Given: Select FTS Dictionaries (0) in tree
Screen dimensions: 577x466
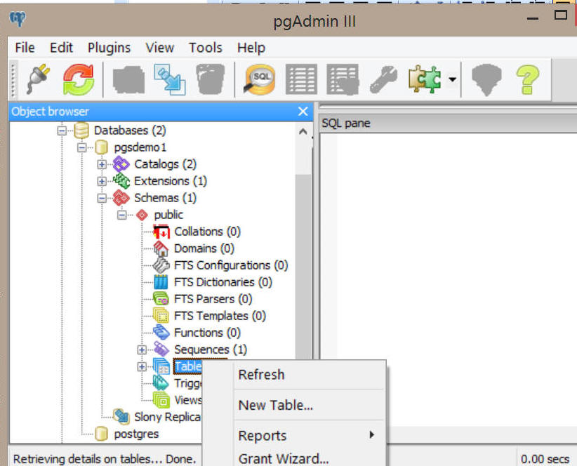Looking at the screenshot, I should click(223, 282).
